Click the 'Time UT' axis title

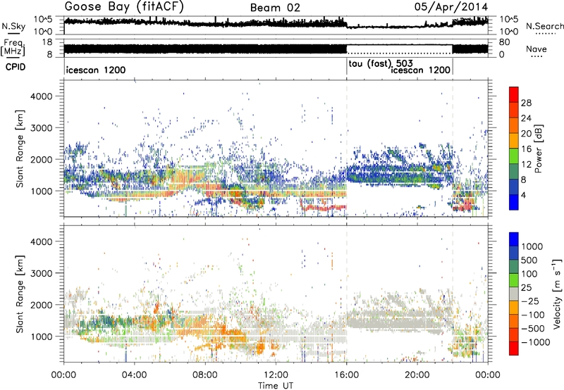coord(276,385)
